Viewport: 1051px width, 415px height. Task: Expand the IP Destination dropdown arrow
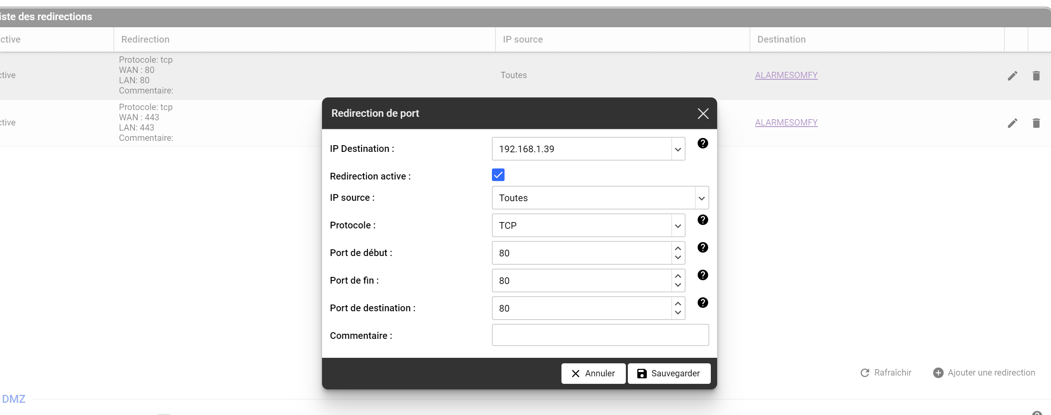pyautogui.click(x=678, y=150)
